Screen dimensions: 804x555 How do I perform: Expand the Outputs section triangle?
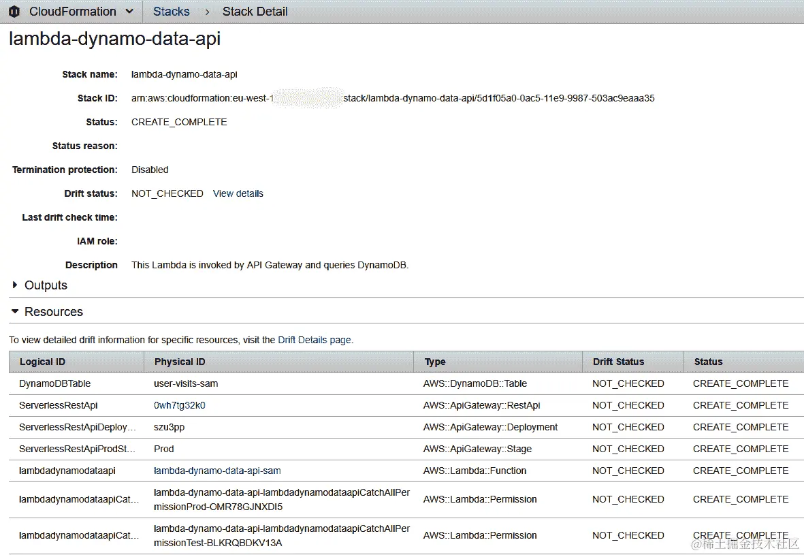pyautogui.click(x=14, y=285)
